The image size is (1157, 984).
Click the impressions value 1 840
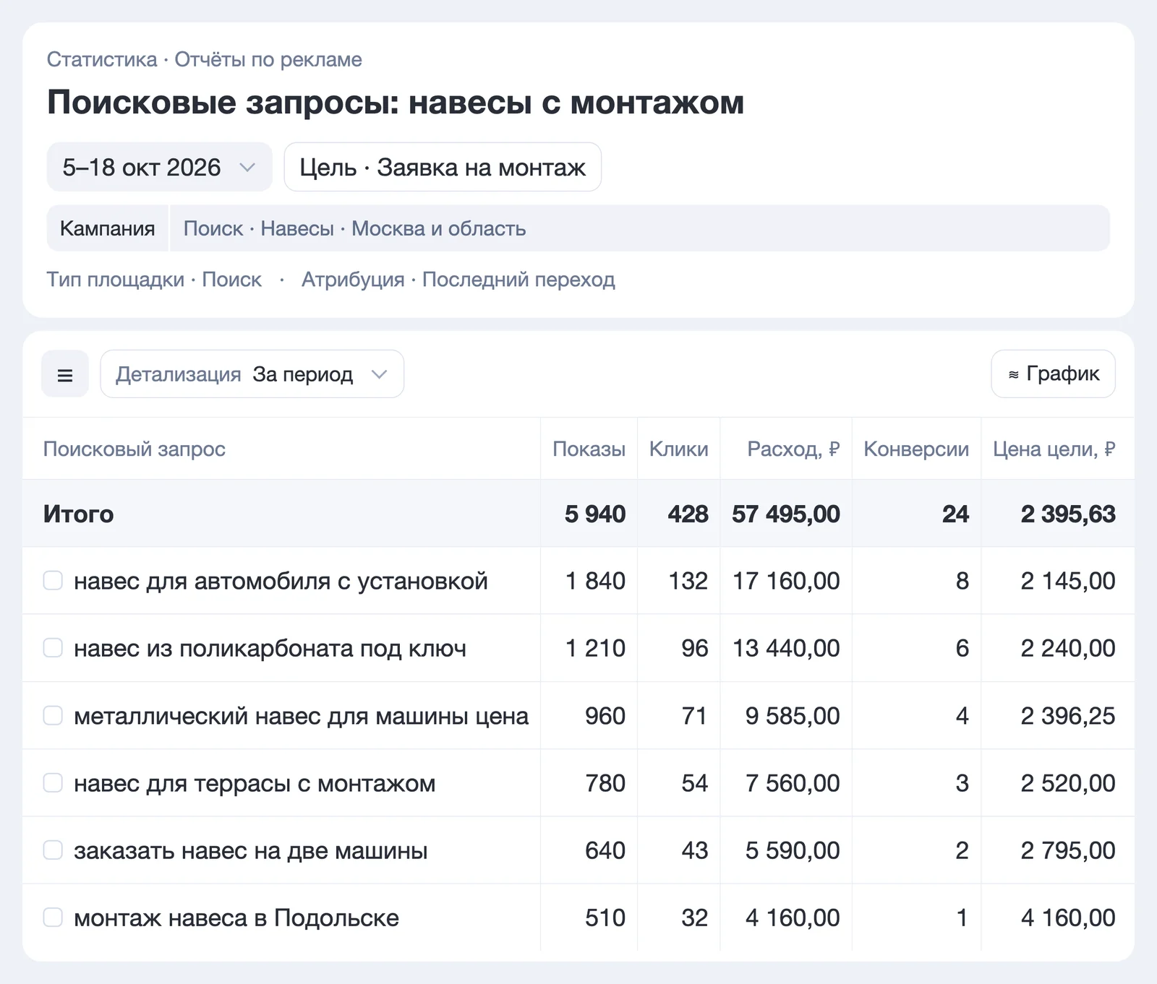595,581
